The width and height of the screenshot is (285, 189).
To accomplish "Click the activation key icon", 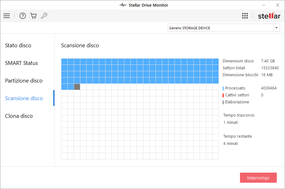I will click(44, 16).
